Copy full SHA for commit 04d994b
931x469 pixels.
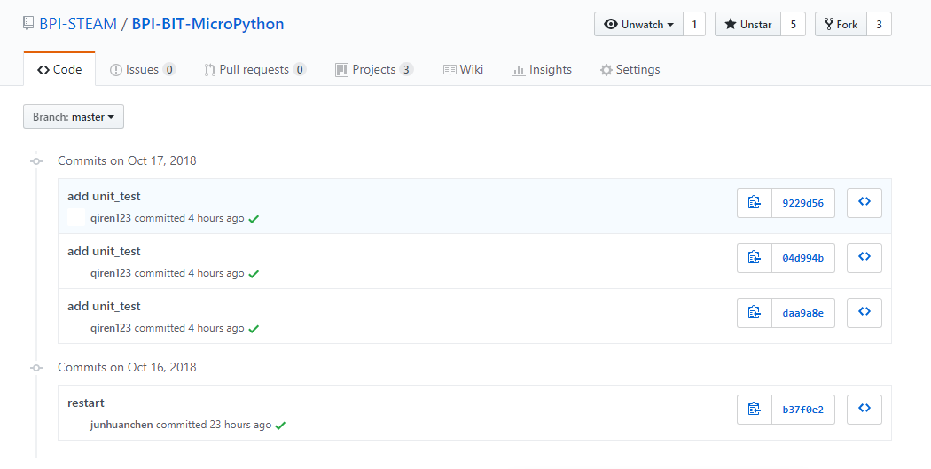(x=754, y=258)
